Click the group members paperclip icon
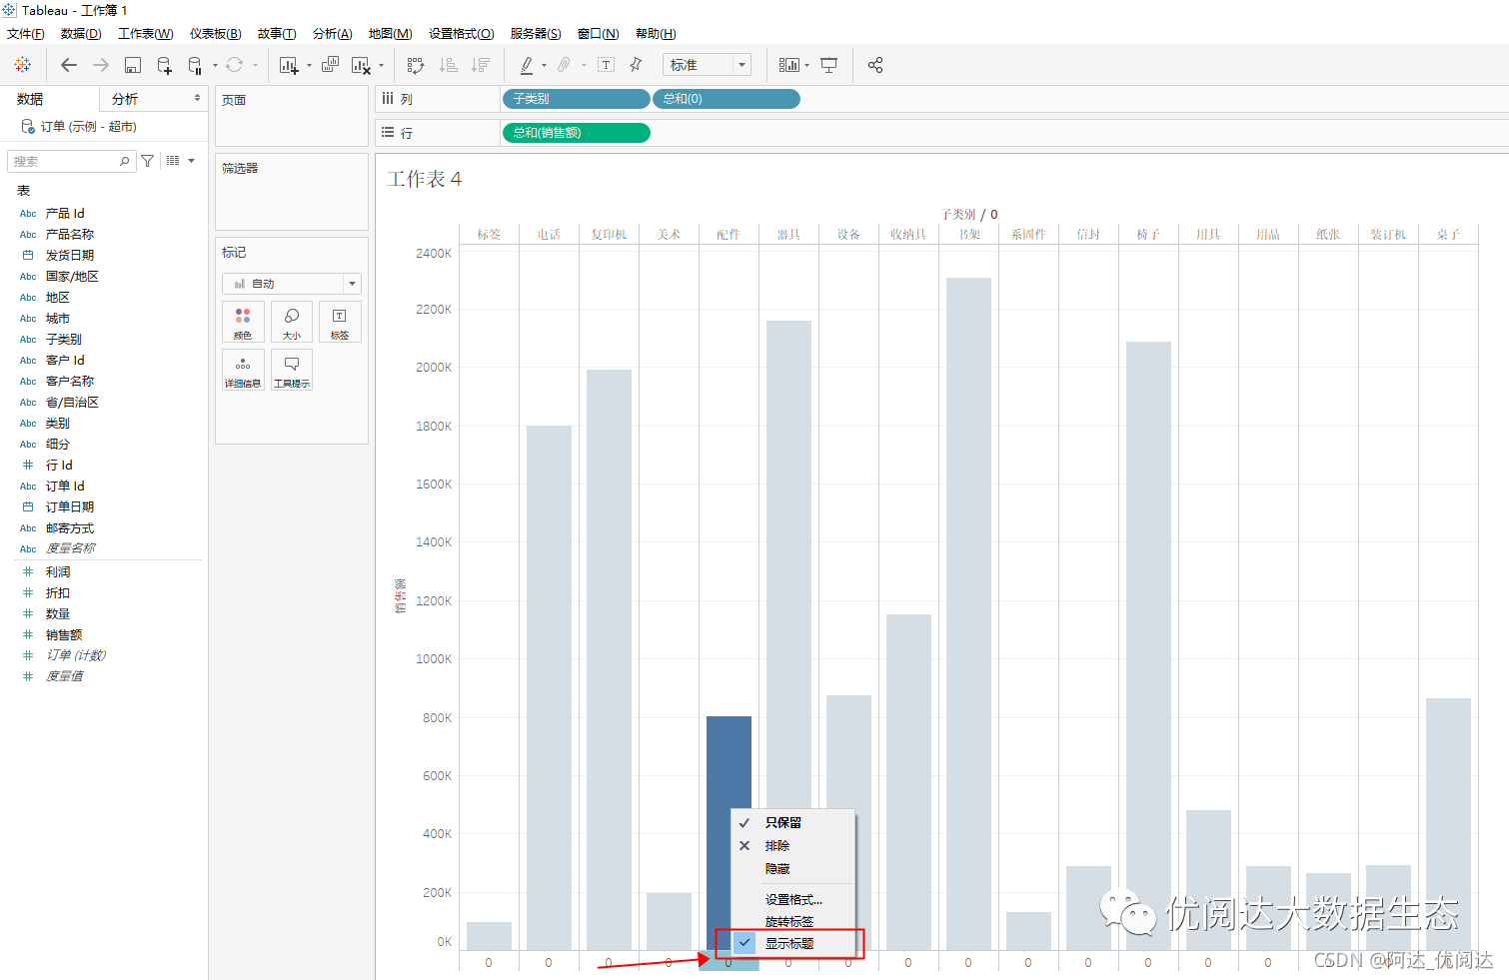This screenshot has width=1509, height=980. pyautogui.click(x=565, y=65)
